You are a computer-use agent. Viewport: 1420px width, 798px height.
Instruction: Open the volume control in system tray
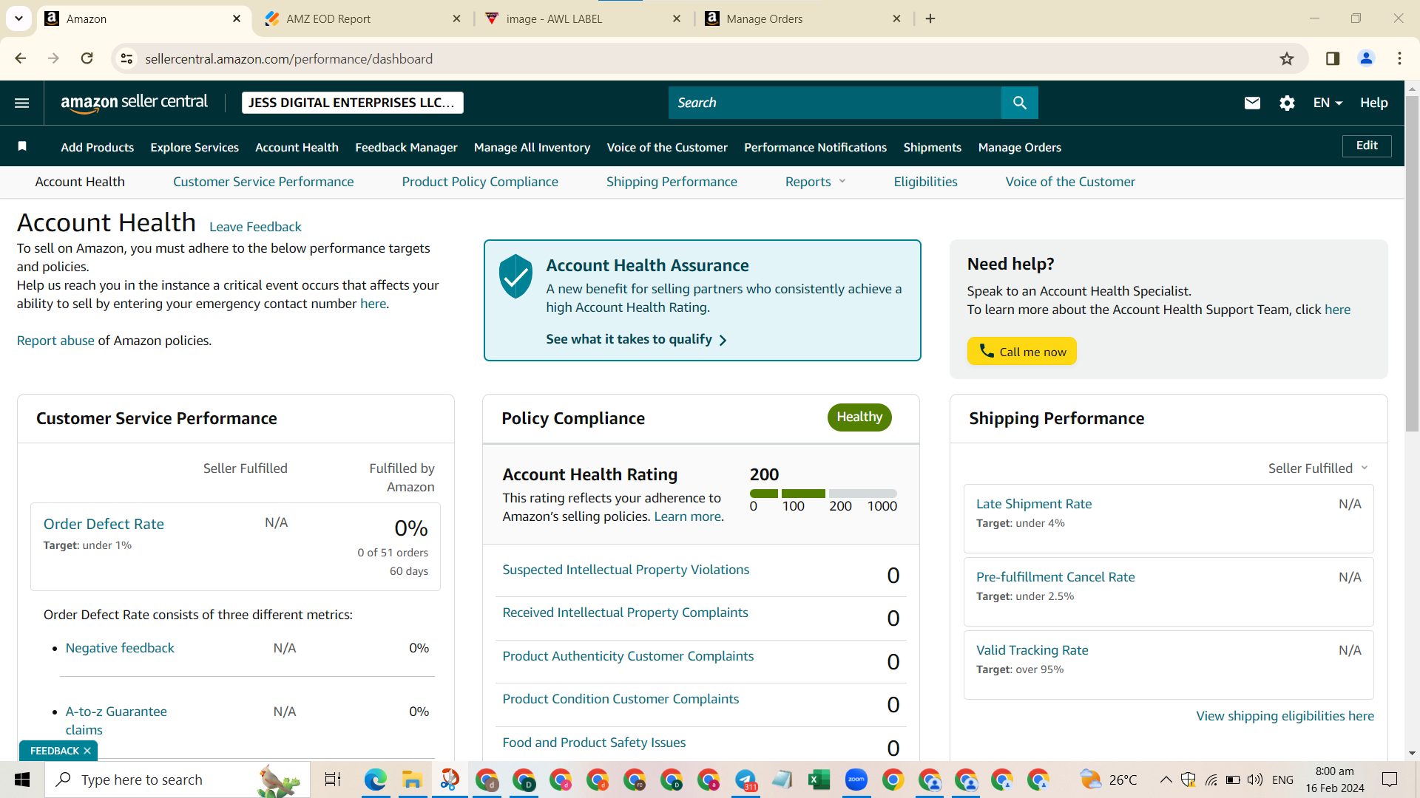[1254, 780]
